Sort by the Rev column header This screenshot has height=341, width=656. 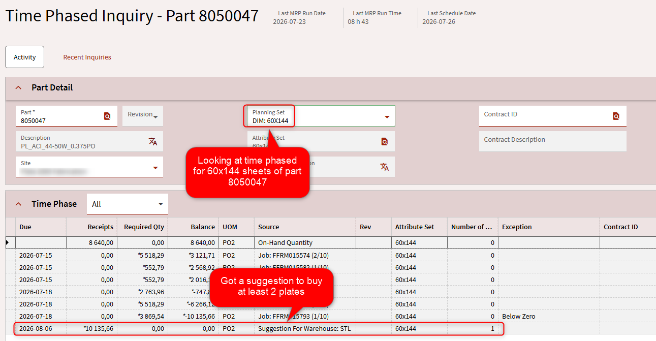pyautogui.click(x=373, y=227)
